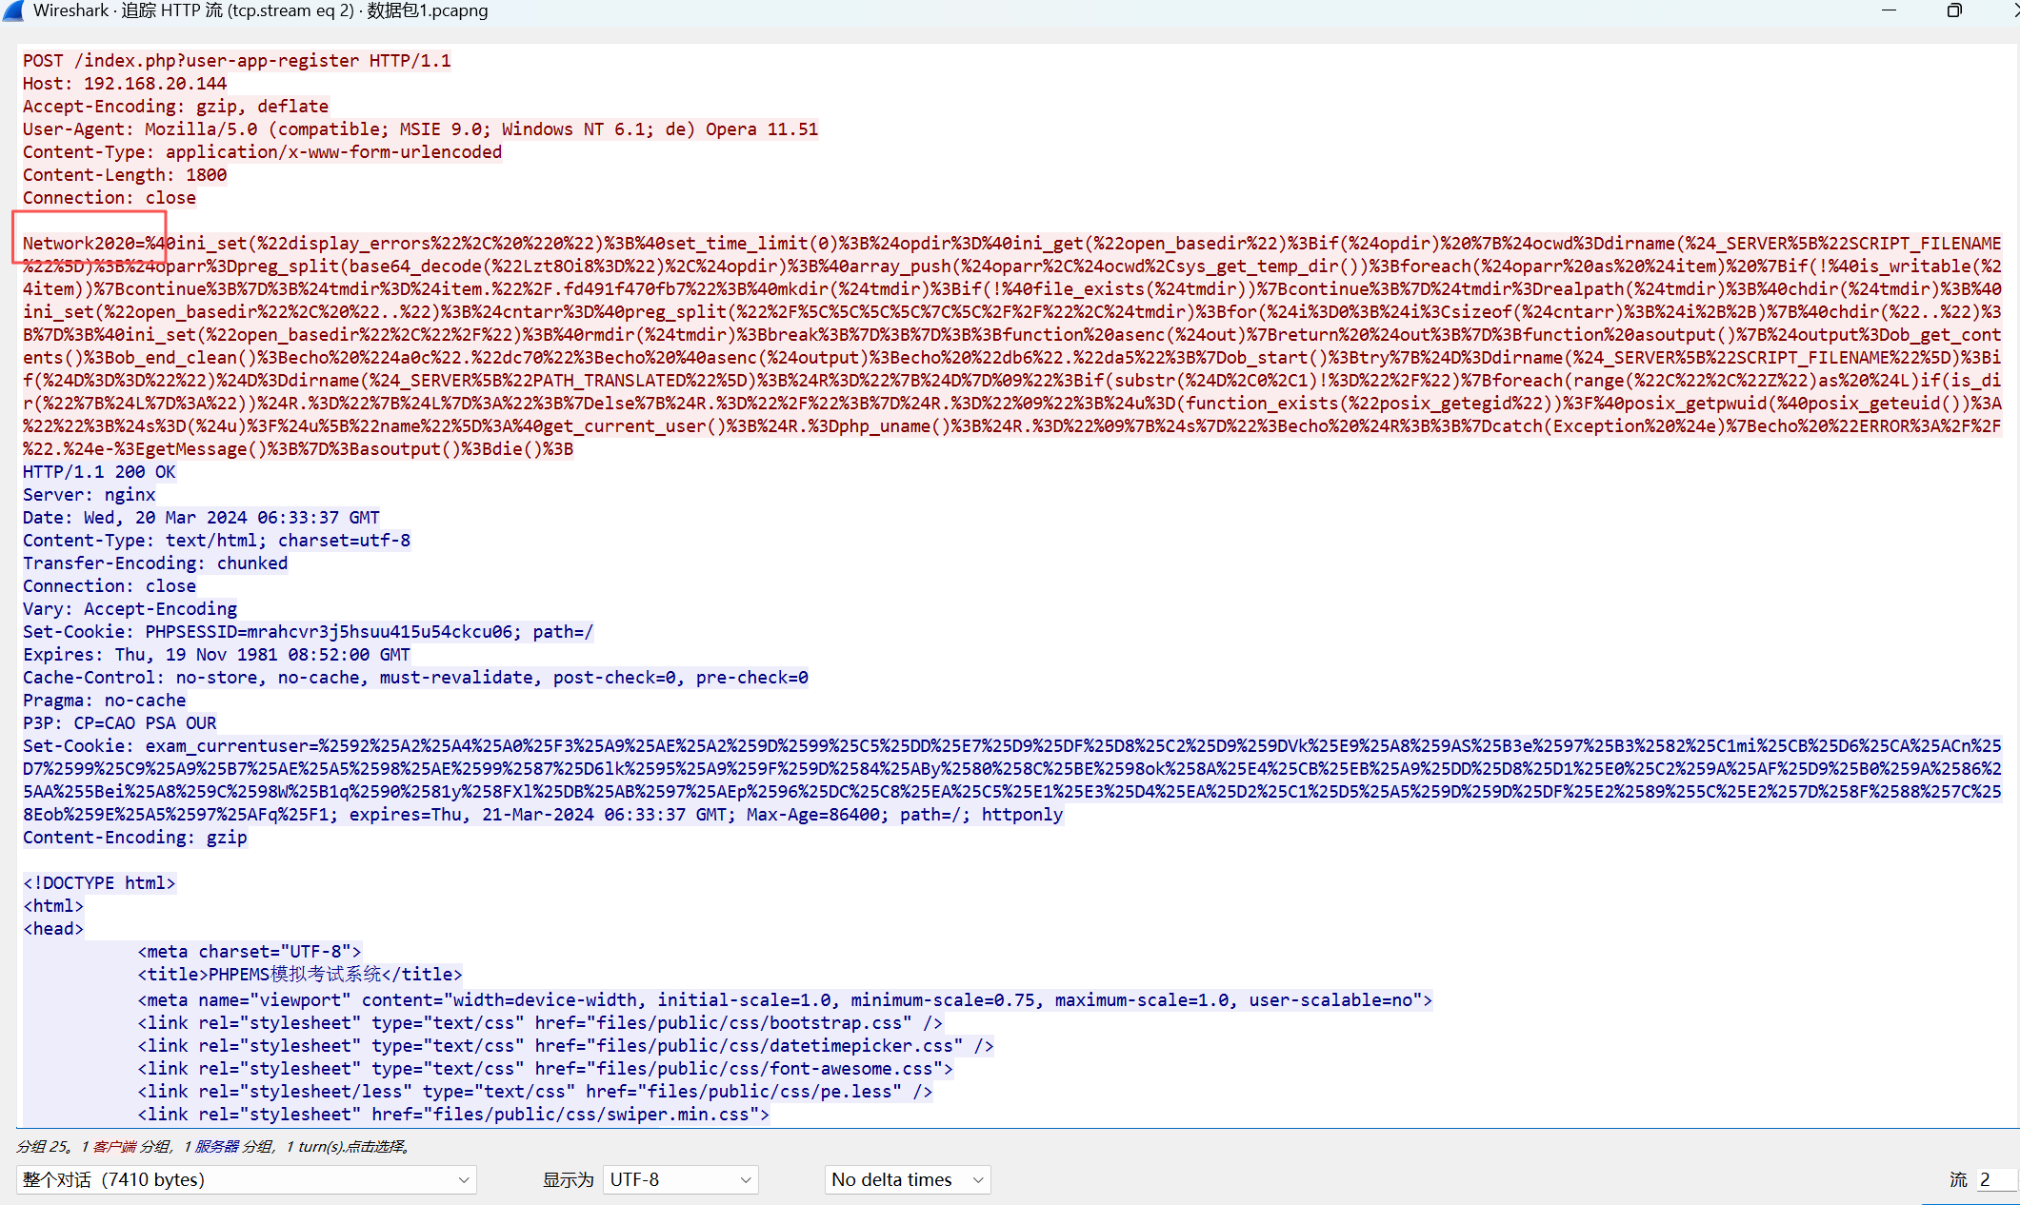
Task: Select the User-Agent Opera 11.51 header line
Action: pyautogui.click(x=420, y=129)
